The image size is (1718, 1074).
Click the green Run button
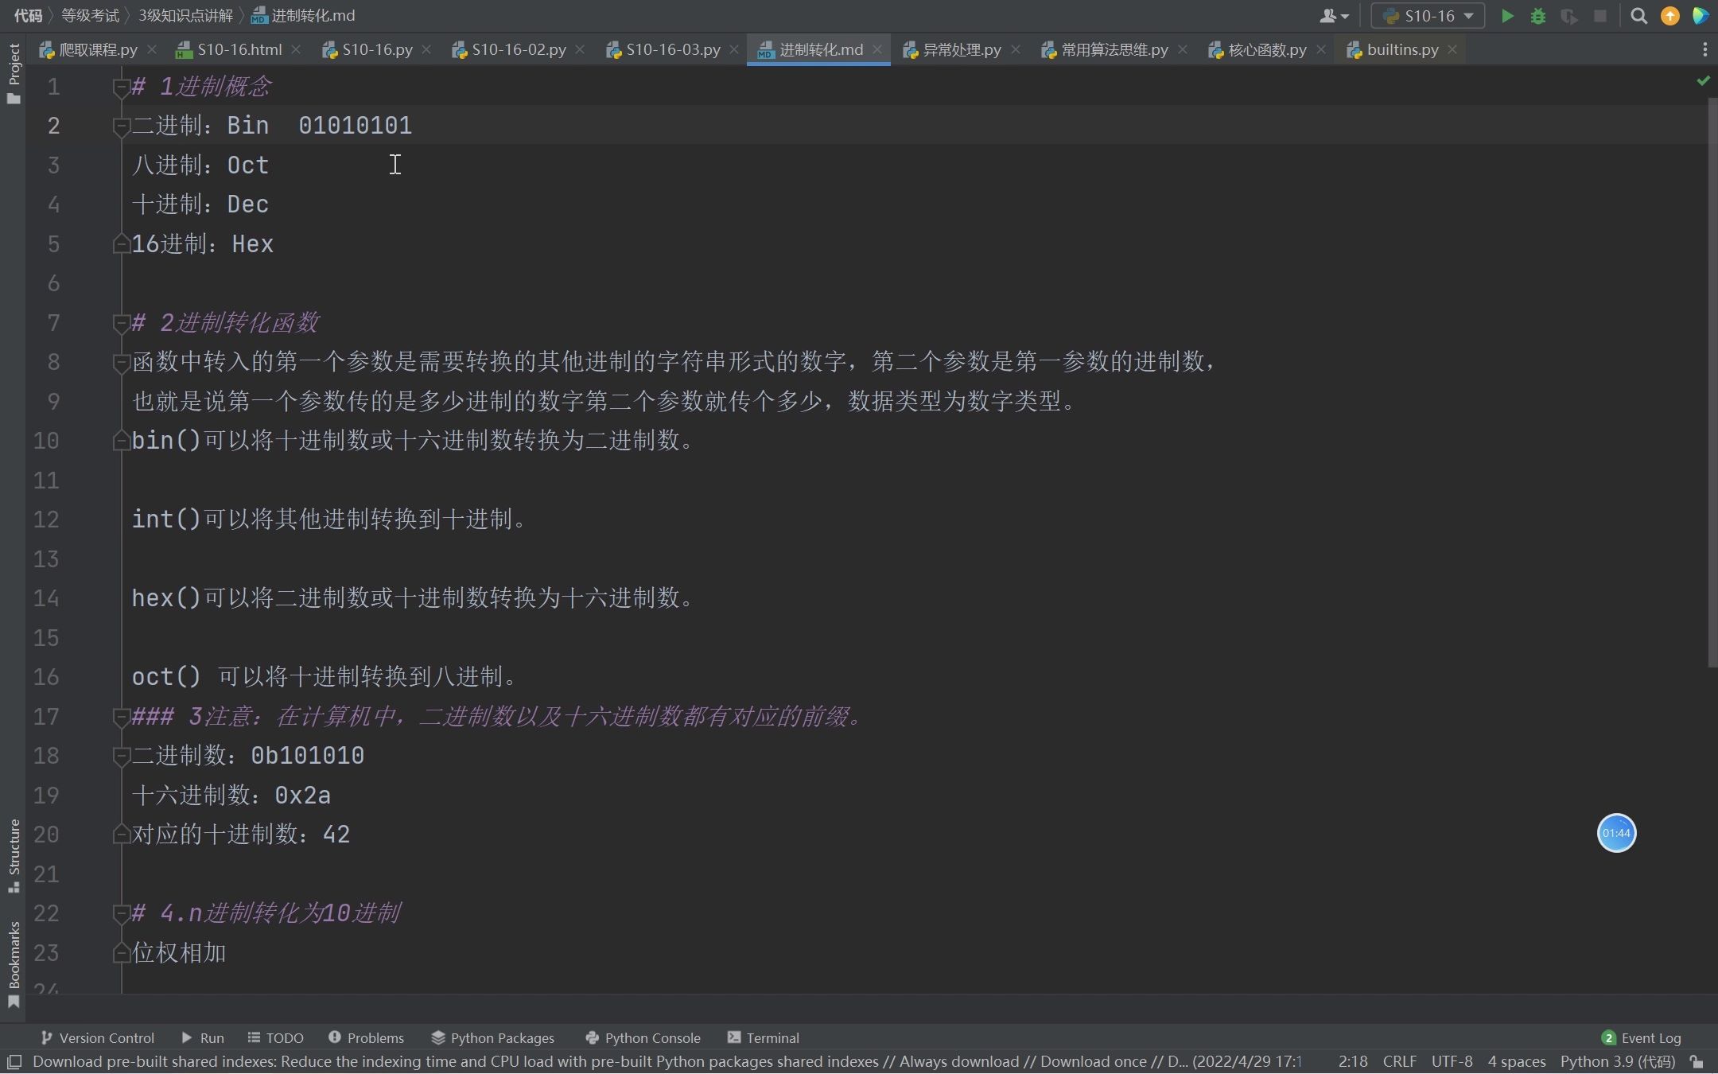pos(1506,16)
